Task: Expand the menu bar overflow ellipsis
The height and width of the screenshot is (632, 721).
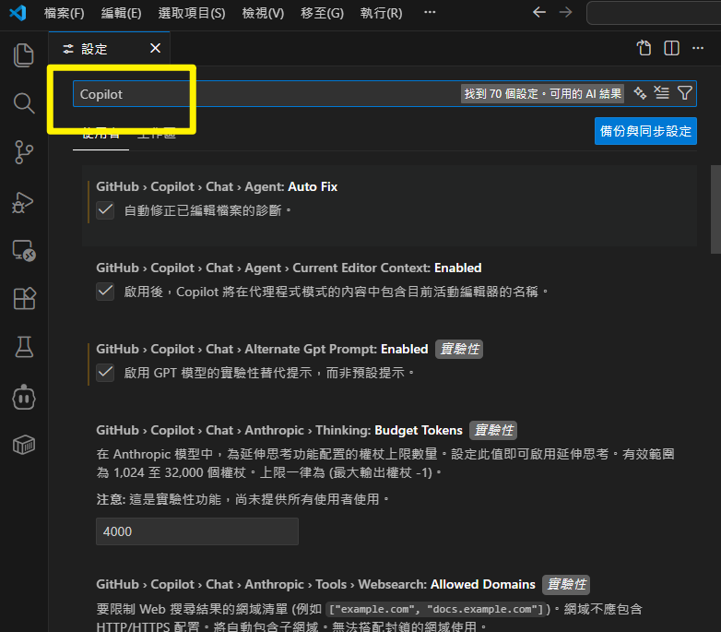Action: click(430, 12)
